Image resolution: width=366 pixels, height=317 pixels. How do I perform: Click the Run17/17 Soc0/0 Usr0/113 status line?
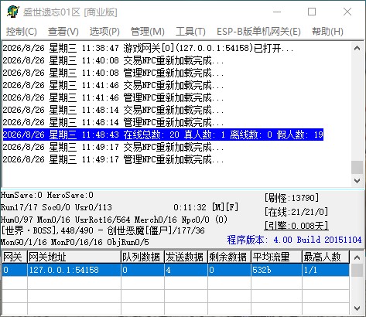coord(56,207)
